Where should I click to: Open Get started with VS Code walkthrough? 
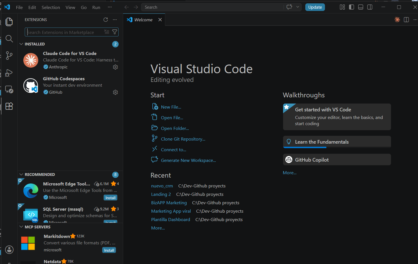click(x=337, y=117)
